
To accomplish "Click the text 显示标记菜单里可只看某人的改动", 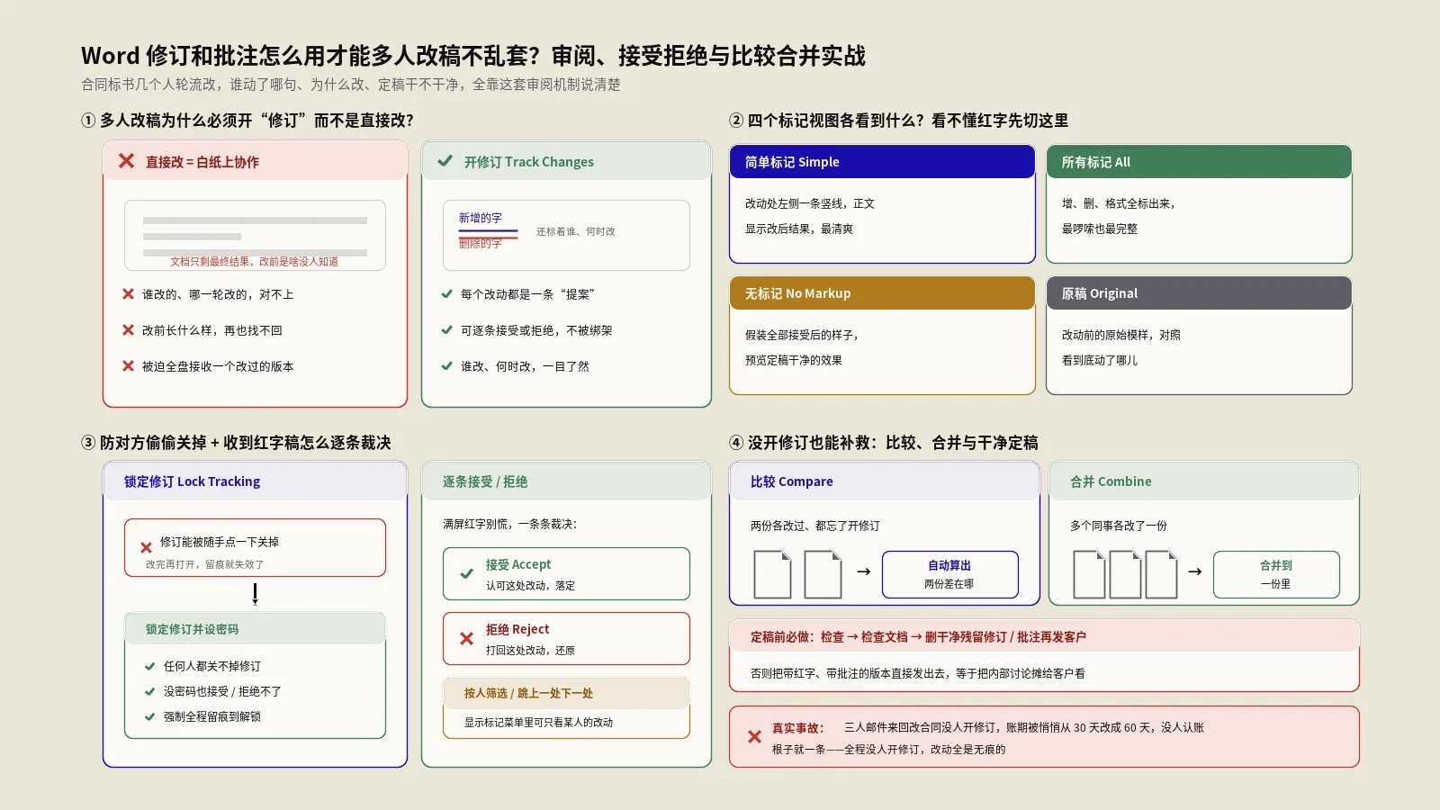I will tap(539, 723).
